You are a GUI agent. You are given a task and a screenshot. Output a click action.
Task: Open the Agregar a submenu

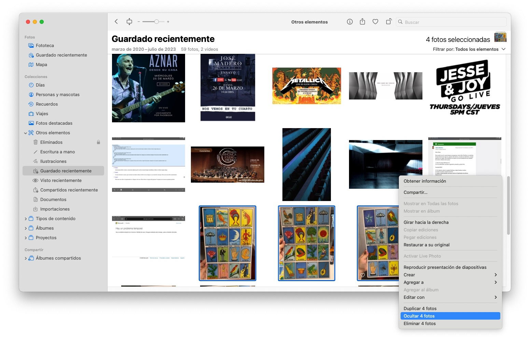coord(450,282)
